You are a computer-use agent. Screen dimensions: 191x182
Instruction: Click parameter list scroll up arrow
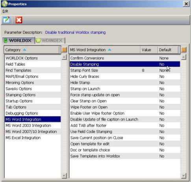coord(184,57)
